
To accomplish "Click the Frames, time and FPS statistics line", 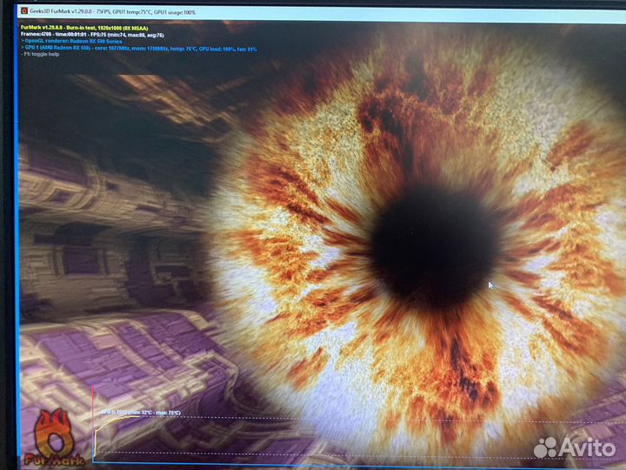I will [x=92, y=35].
